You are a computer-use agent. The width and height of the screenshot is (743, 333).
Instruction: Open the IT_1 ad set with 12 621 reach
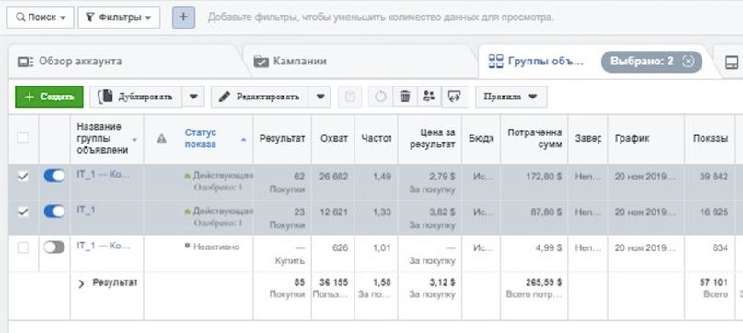click(x=86, y=210)
